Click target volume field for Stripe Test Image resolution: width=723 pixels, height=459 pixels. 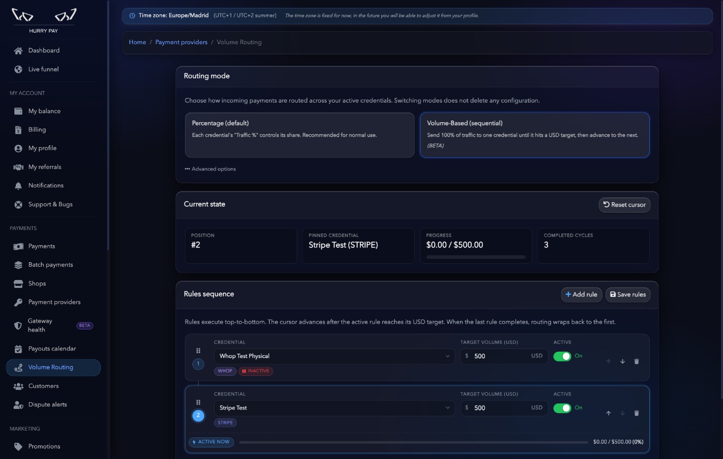point(504,408)
